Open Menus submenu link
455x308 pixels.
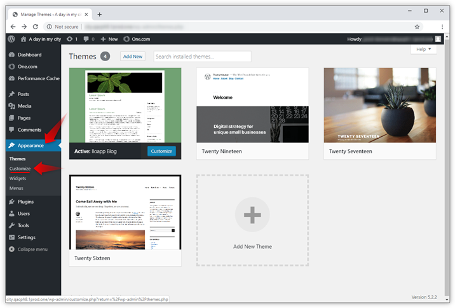coord(17,188)
